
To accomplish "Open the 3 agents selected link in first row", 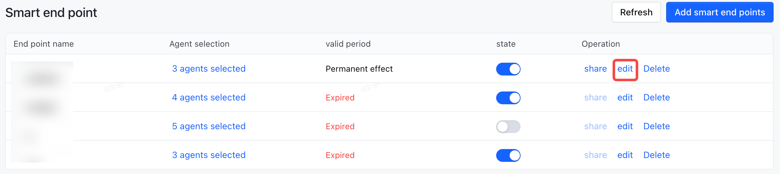I will pos(209,69).
